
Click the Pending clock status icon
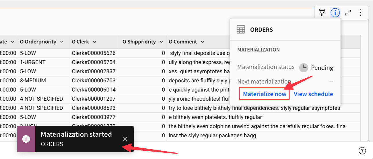tap(304, 68)
